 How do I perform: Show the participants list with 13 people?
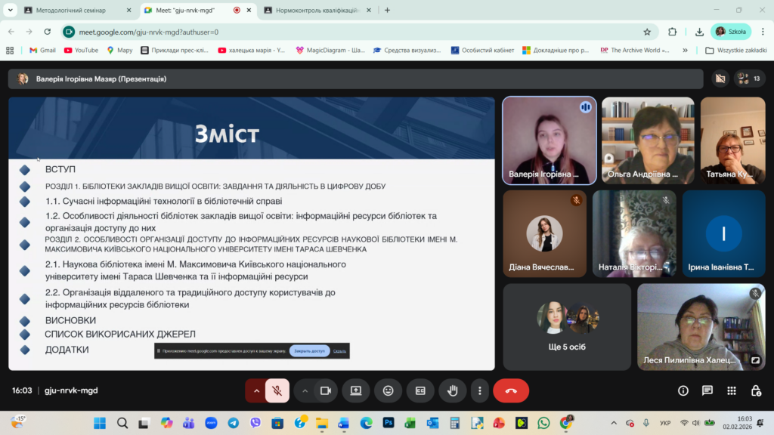[749, 79]
